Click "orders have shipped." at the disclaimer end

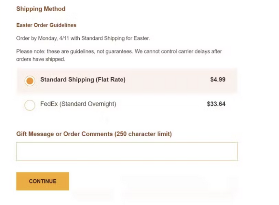coord(40,60)
